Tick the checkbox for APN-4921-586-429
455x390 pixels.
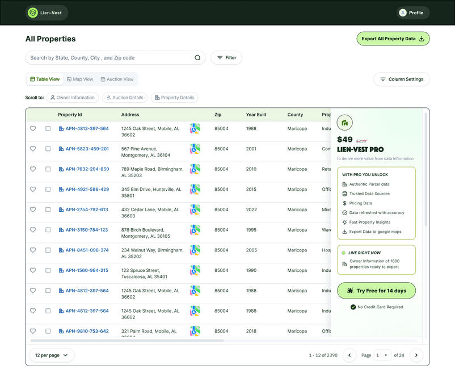click(x=48, y=190)
